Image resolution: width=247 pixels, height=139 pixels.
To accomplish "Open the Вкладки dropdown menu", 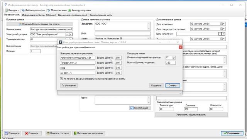I will 12,10.
